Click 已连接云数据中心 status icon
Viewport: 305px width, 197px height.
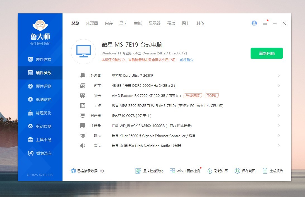point(73,171)
